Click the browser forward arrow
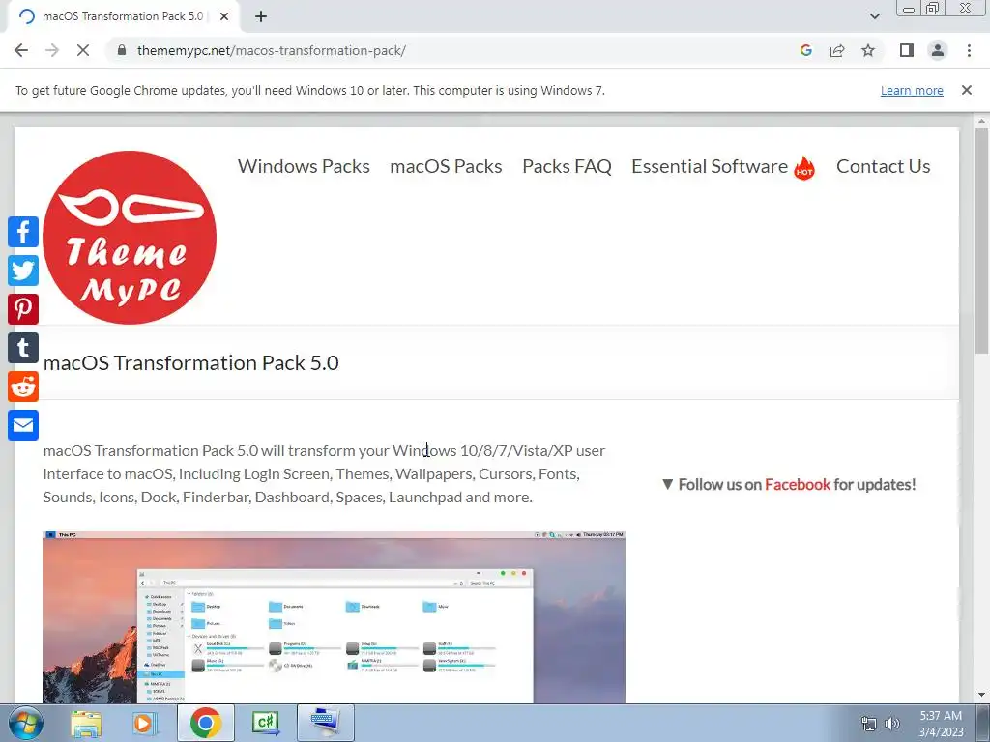990x742 pixels. tap(52, 50)
